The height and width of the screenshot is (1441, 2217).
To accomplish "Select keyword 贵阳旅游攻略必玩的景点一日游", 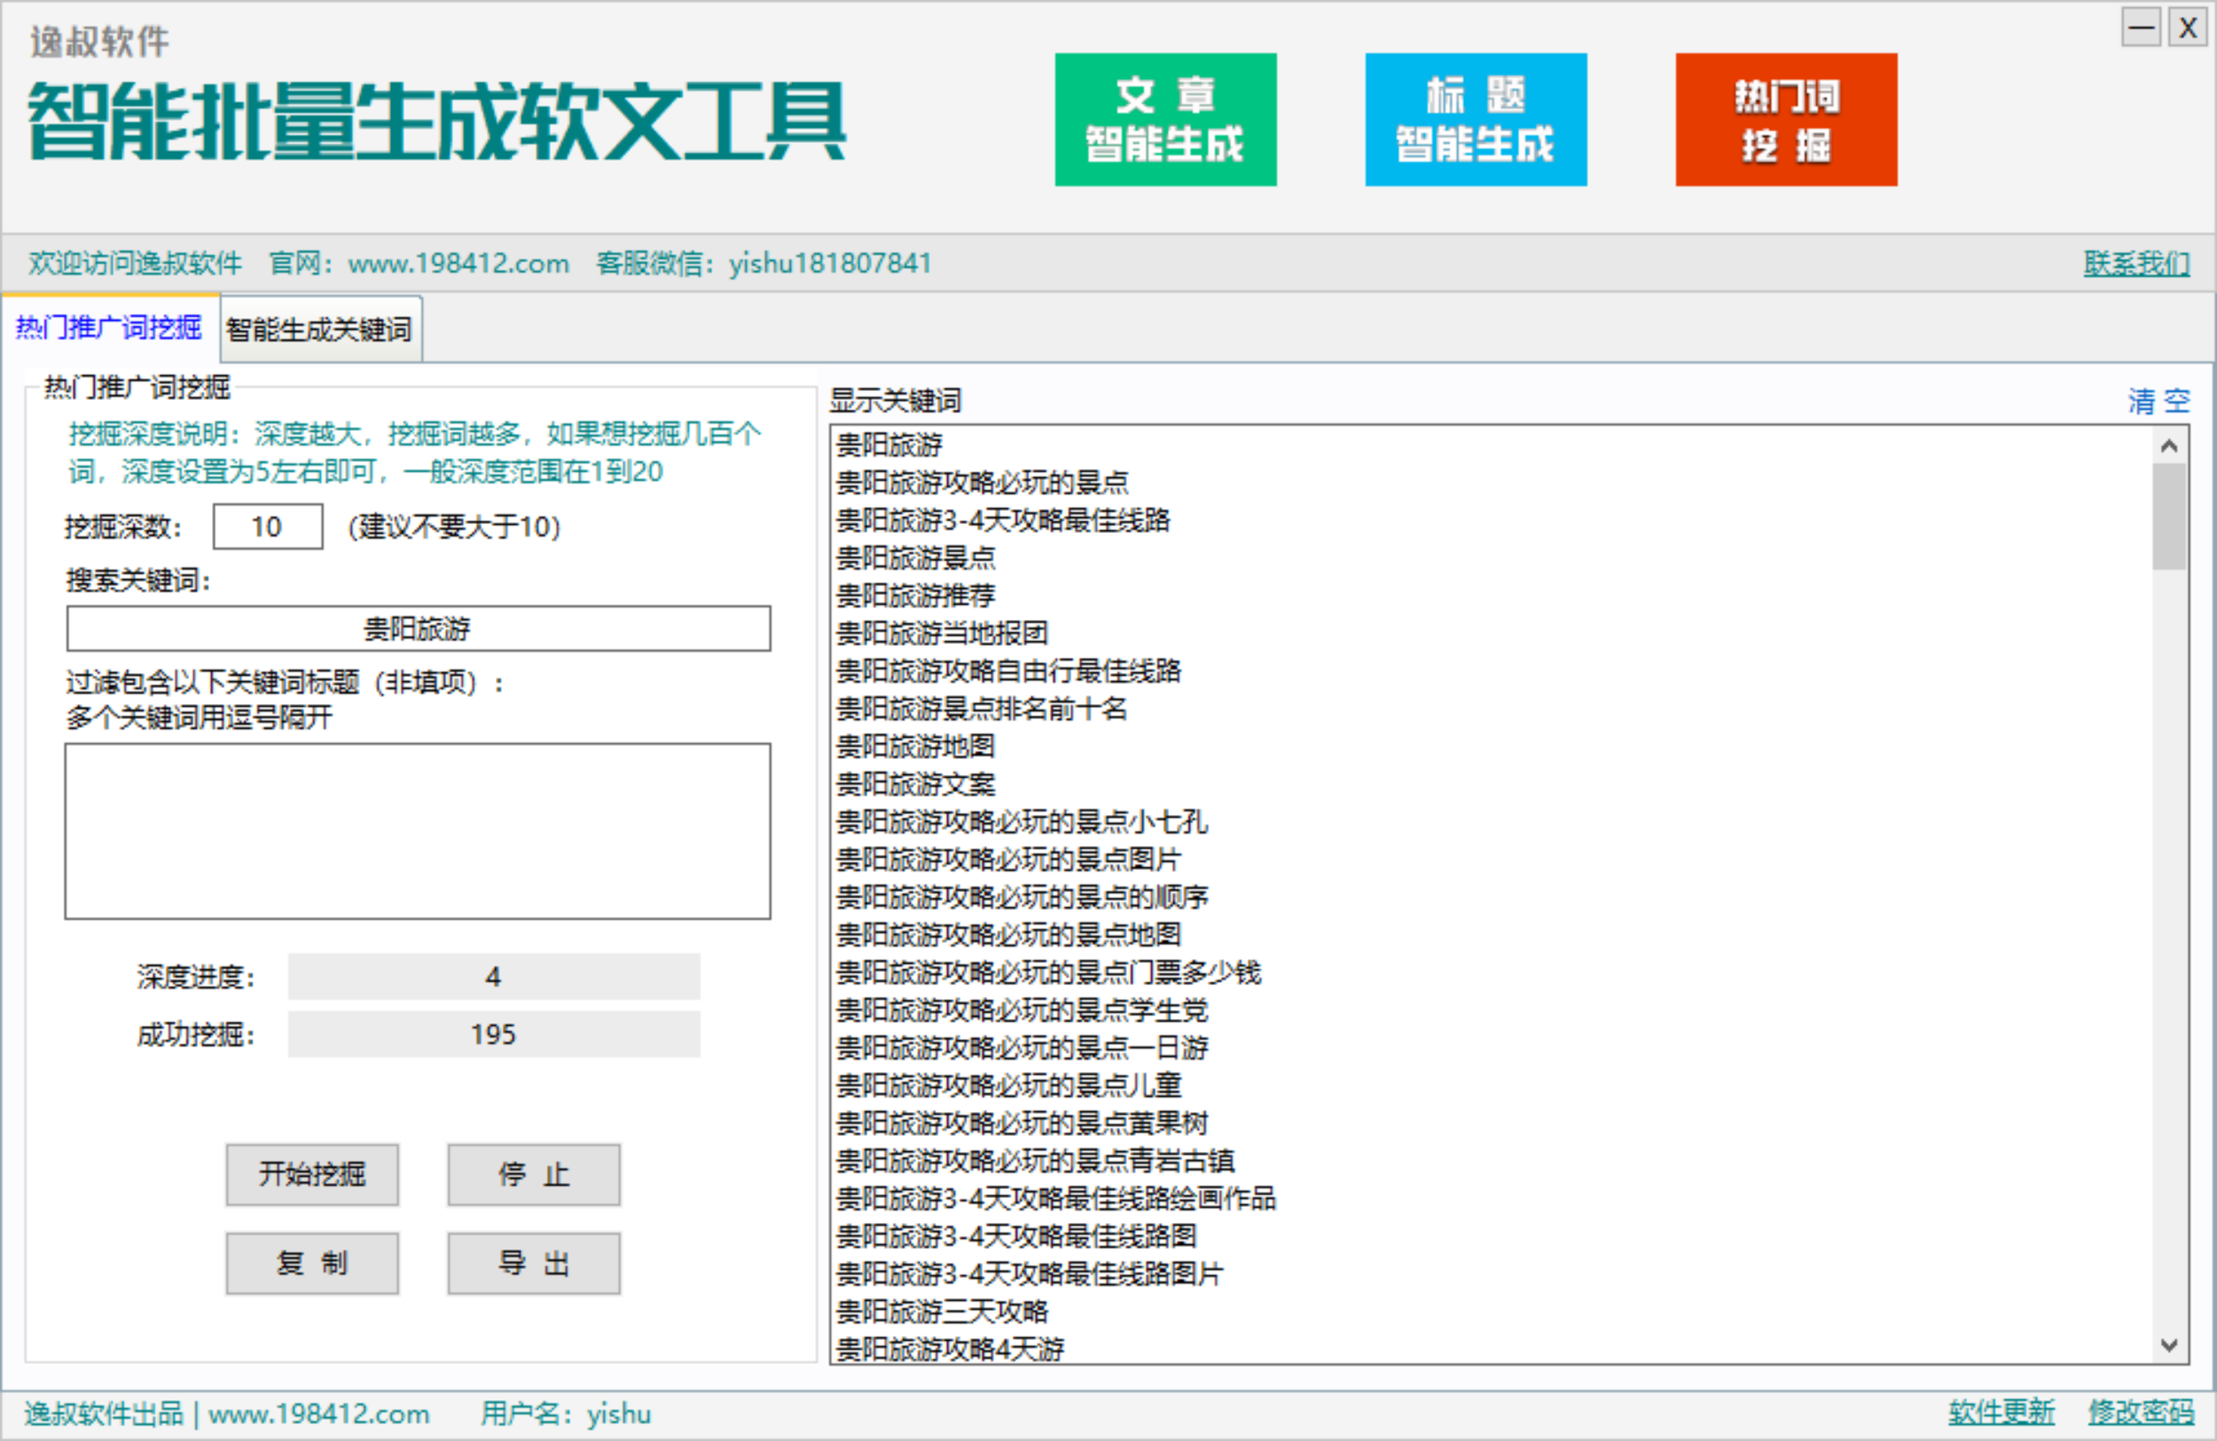I will (x=1022, y=1048).
